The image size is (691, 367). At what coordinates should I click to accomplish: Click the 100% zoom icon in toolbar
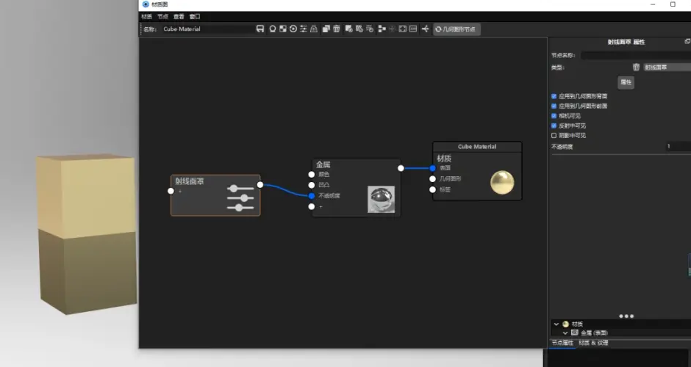click(x=413, y=29)
